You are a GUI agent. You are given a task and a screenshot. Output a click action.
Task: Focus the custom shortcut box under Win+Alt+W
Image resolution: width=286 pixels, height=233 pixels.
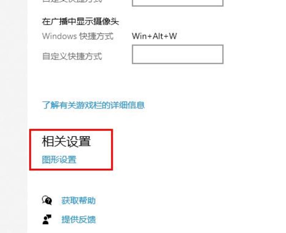click(x=178, y=54)
